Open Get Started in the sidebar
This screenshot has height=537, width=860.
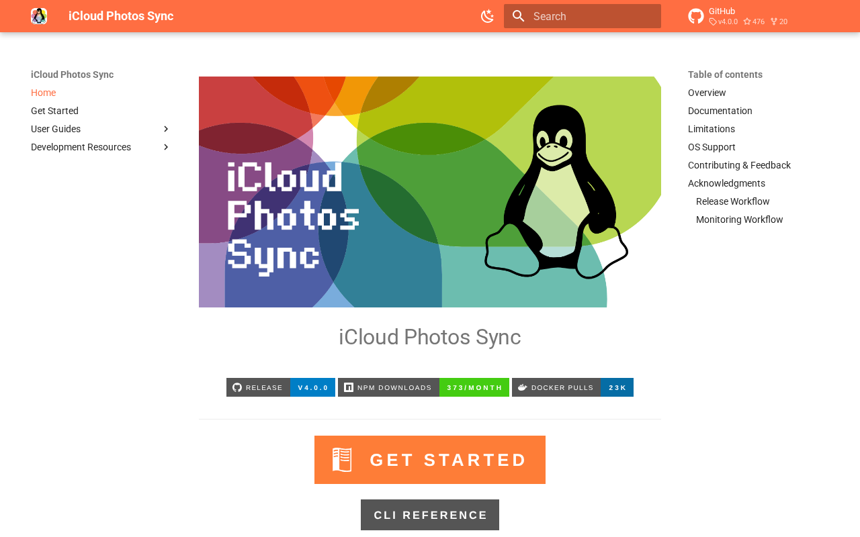pos(55,111)
